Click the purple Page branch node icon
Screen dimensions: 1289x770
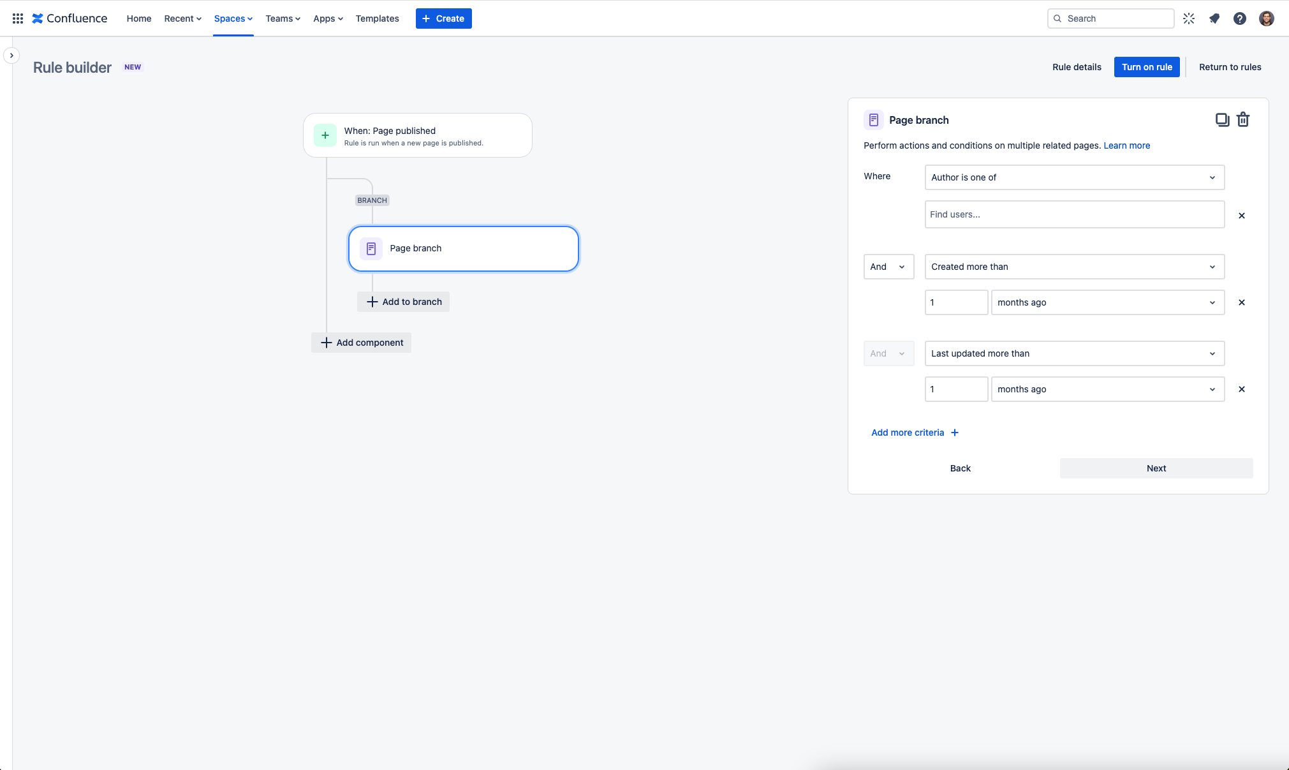pos(371,248)
